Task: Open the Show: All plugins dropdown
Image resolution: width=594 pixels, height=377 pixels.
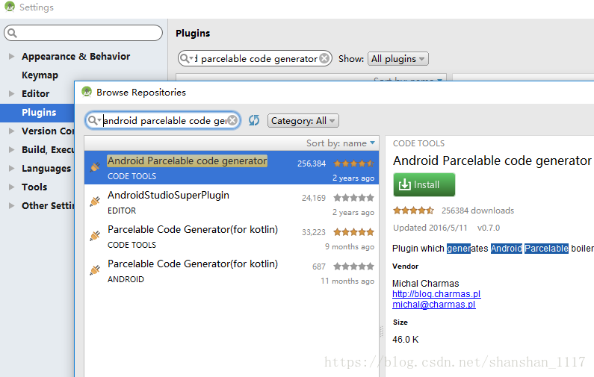Action: click(x=398, y=59)
